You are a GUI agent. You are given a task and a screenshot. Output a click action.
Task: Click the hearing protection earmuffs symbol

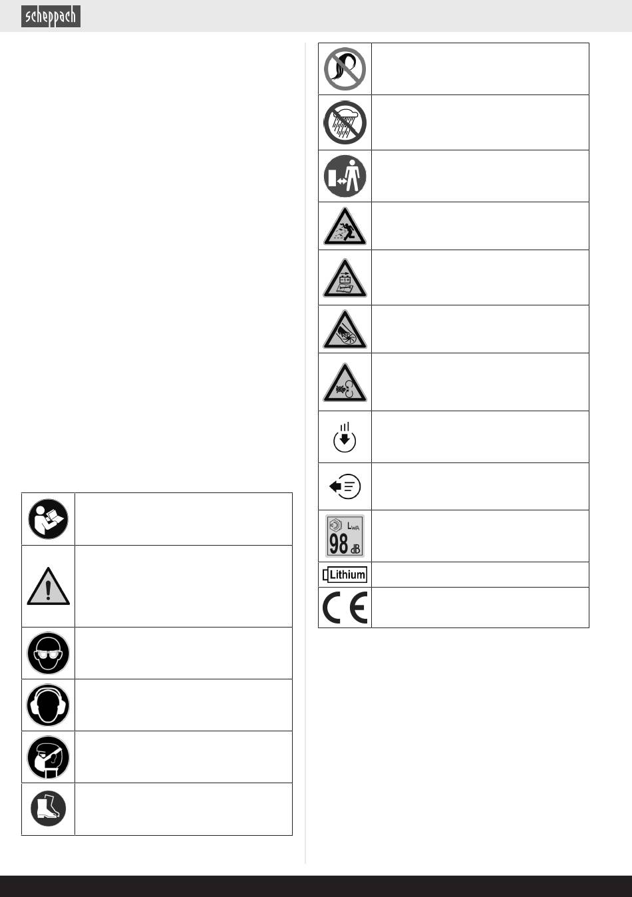49,705
